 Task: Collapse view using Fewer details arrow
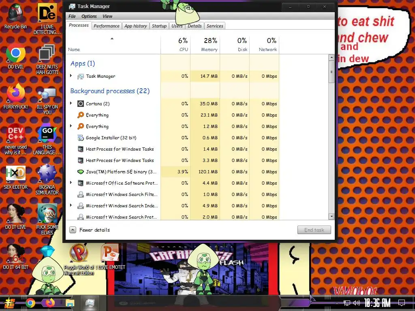(x=73, y=230)
